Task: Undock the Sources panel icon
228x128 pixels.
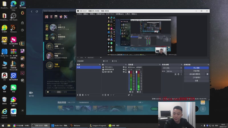Action: (126, 65)
